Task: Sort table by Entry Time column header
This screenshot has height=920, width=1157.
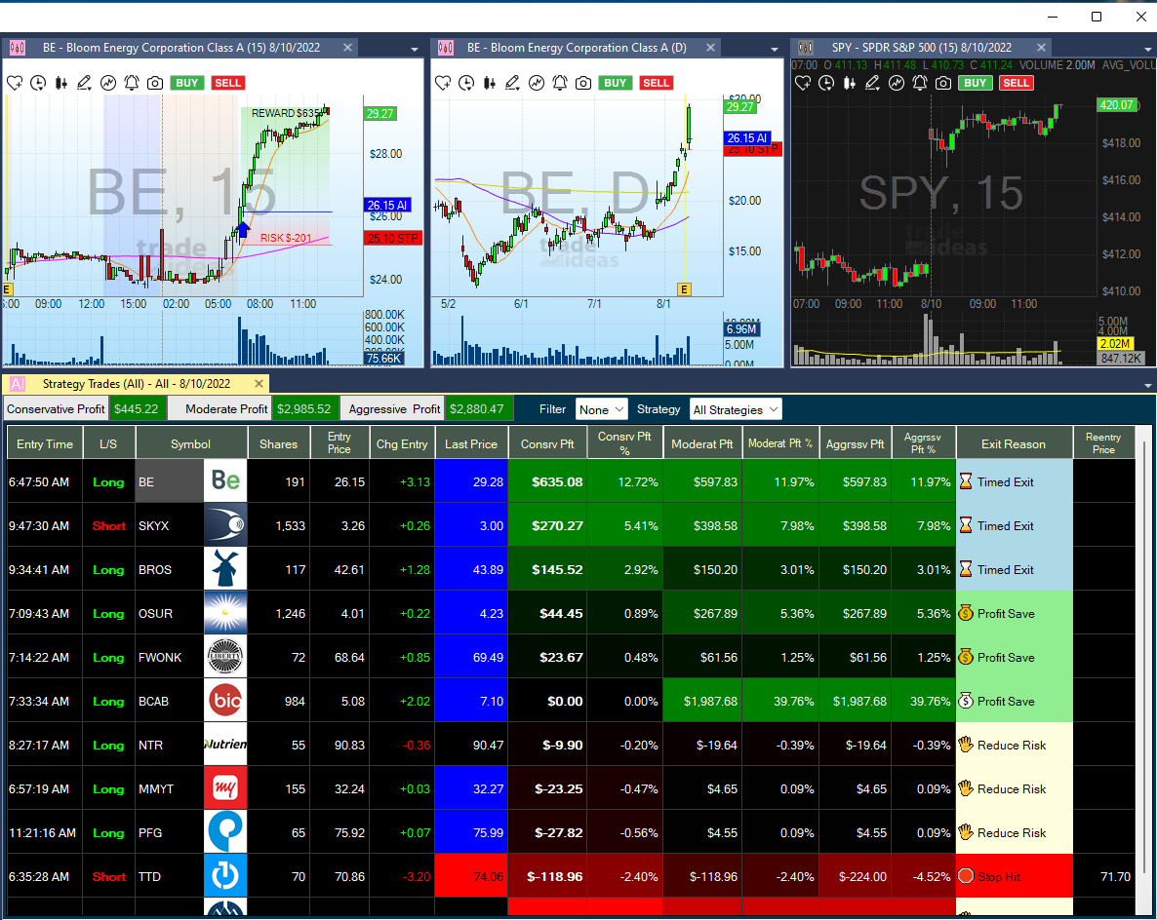Action: pyautogui.click(x=44, y=443)
